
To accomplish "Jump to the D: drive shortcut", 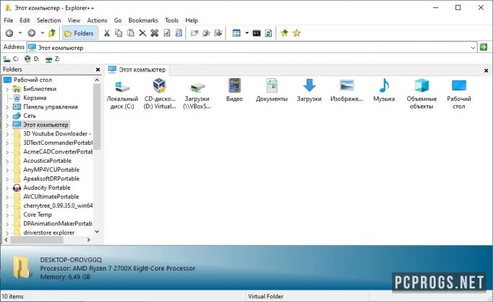I will 32,59.
